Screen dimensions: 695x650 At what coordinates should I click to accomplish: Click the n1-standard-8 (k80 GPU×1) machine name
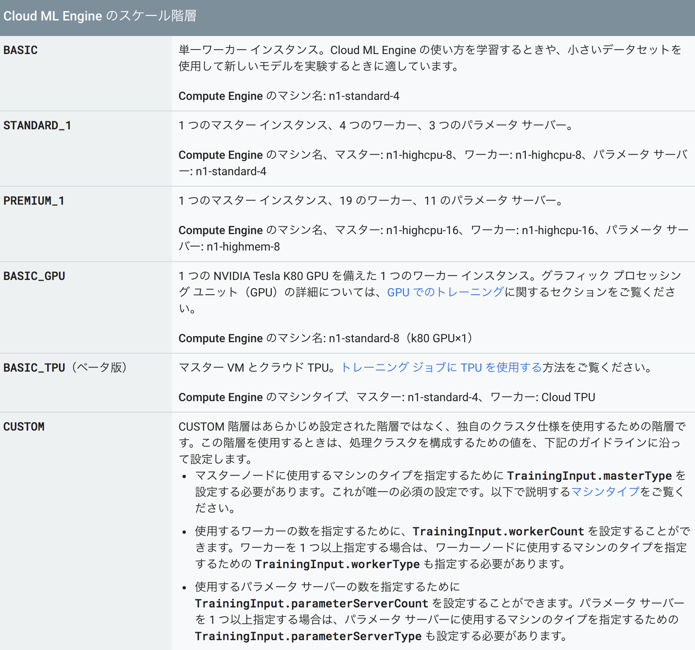[401, 339]
